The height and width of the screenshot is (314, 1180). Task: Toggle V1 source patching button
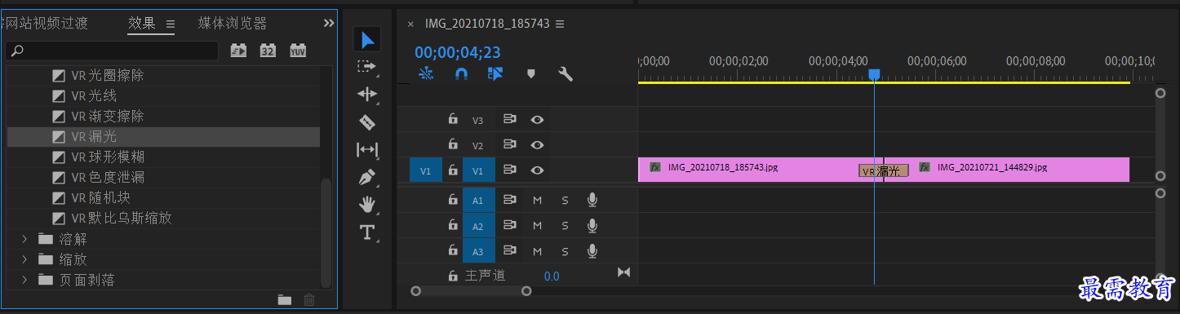[425, 170]
